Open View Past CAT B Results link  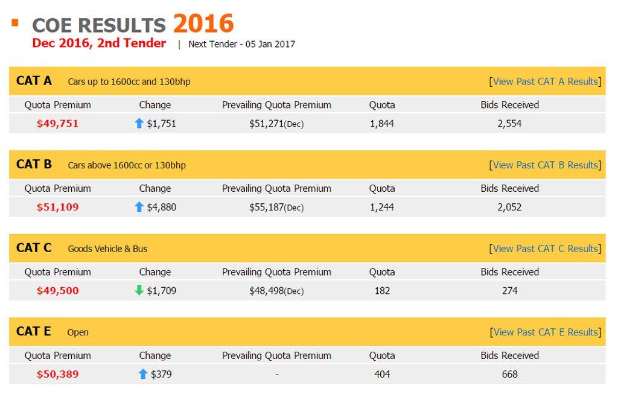[545, 165]
